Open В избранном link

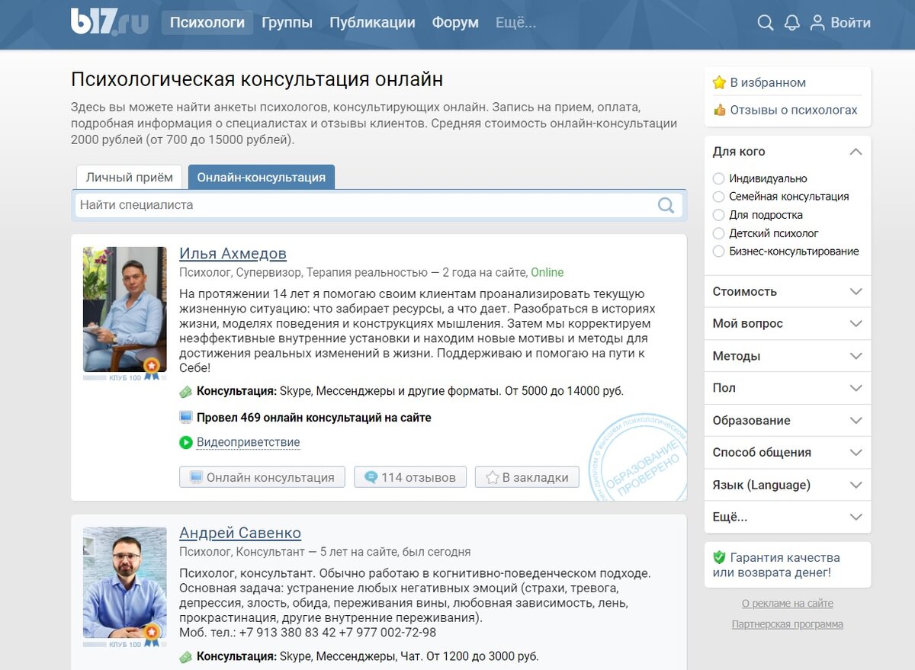(768, 82)
